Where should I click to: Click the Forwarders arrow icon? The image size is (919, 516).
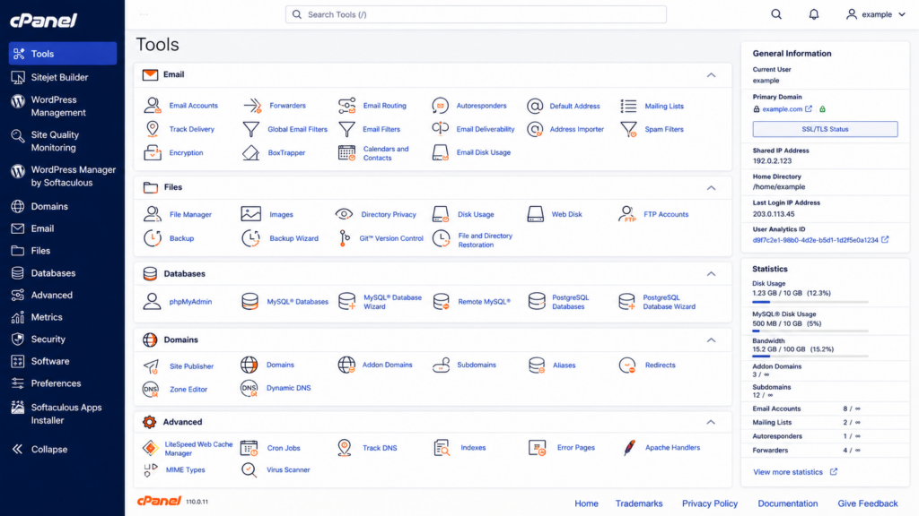[252, 106]
